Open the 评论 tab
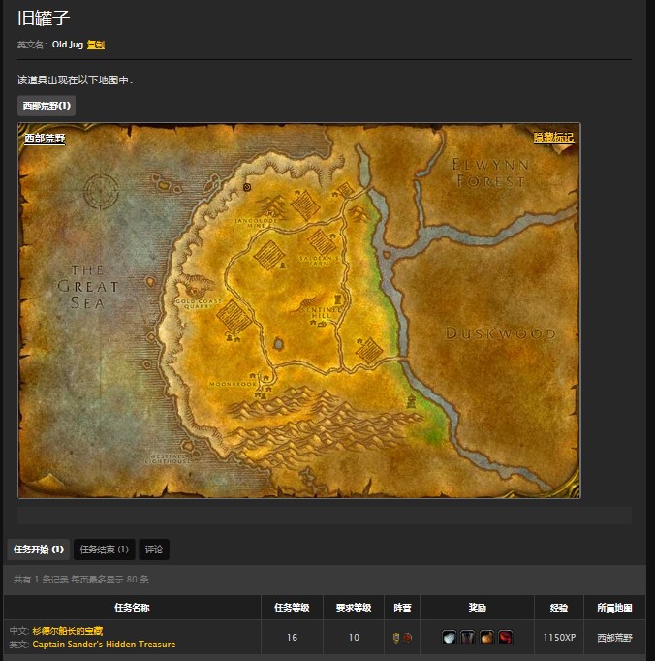The width and height of the screenshot is (655, 661). tap(154, 550)
